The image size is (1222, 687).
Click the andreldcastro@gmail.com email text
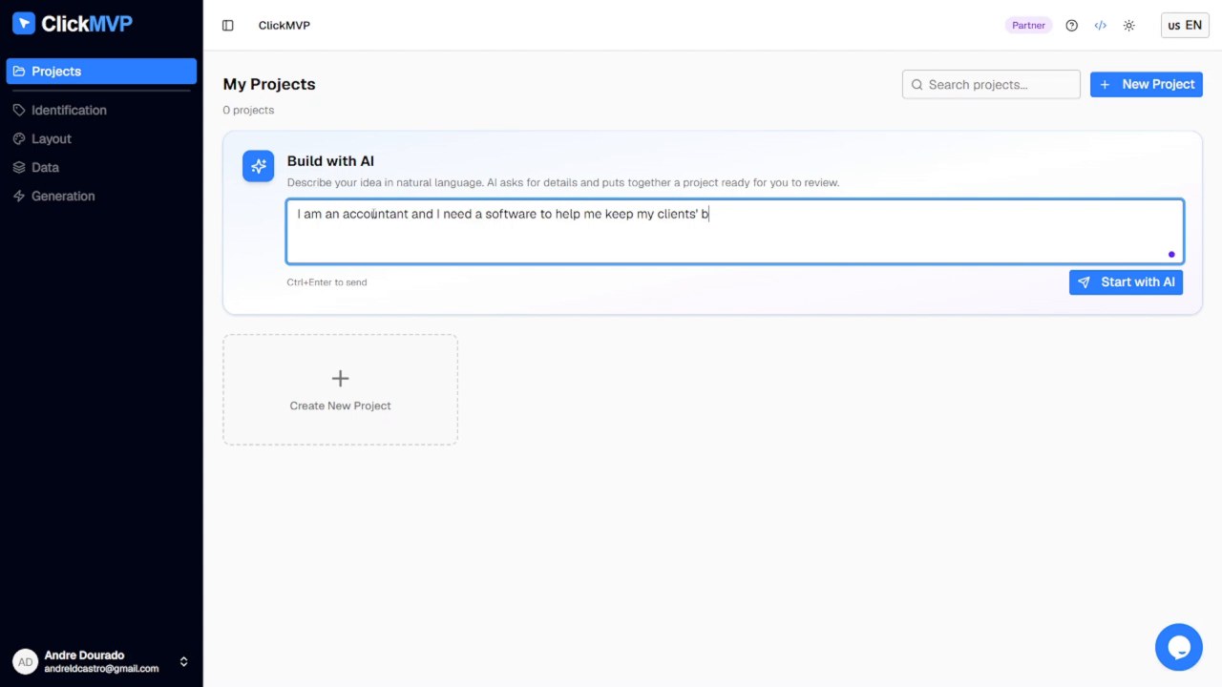click(101, 669)
